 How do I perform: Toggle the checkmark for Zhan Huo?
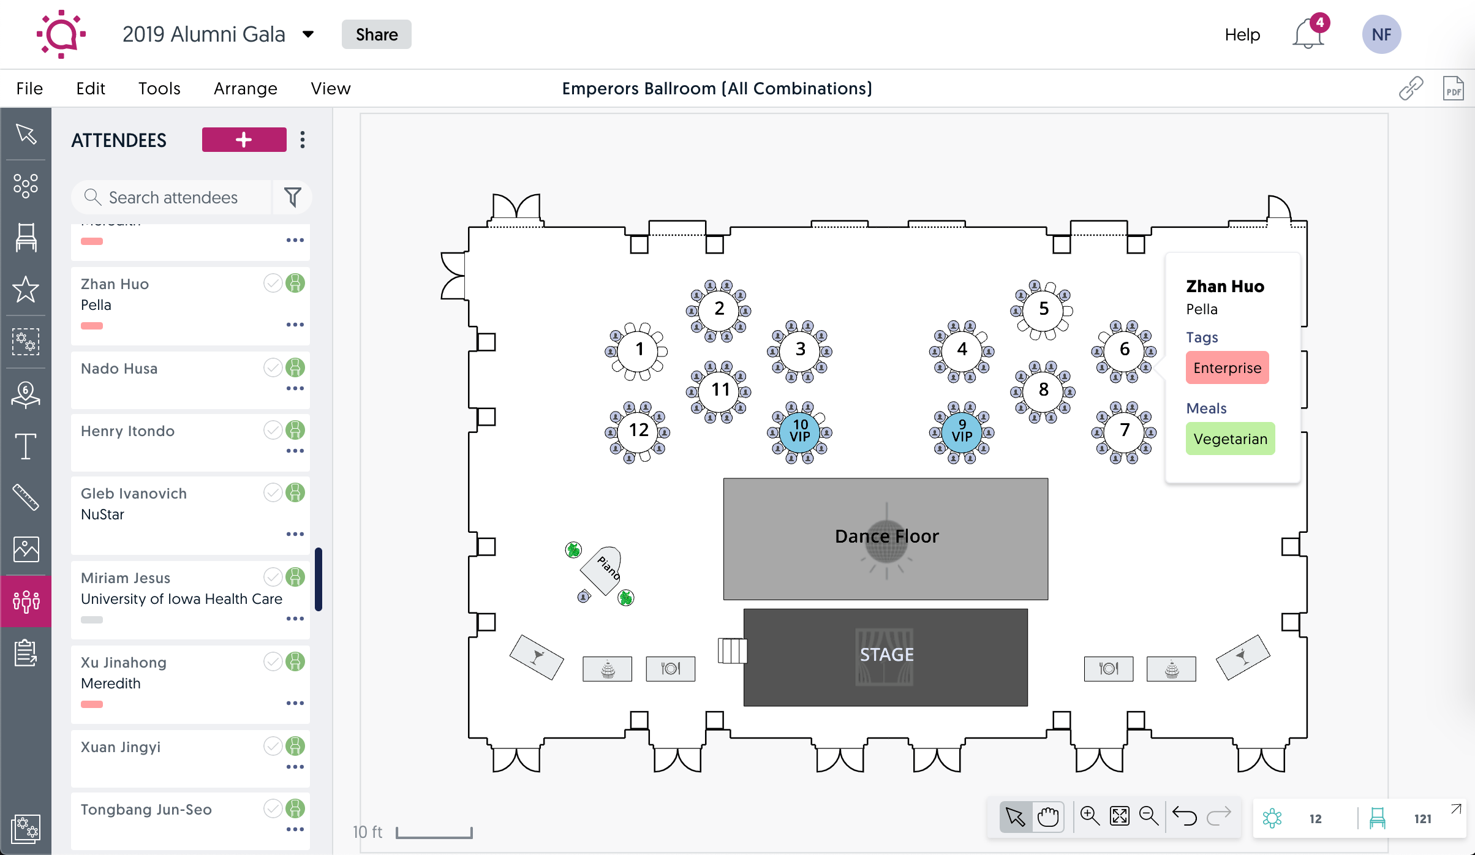click(273, 283)
